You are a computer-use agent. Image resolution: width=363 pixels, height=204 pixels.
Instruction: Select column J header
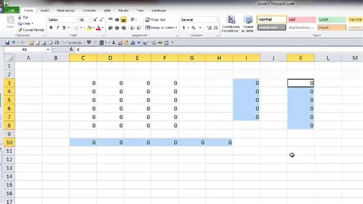[273, 58]
